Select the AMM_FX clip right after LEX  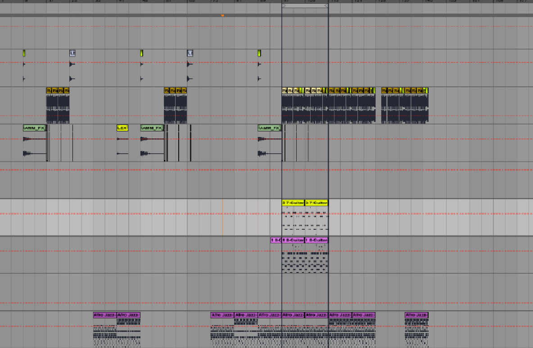coord(152,128)
